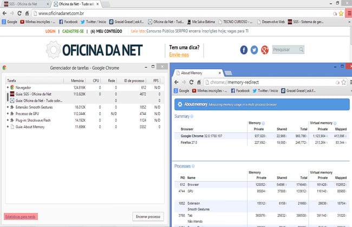Image resolution: width=352 pixels, height=227 pixels.
Task: Select Guia: Oficina da Net - Tudo sobr row
Action: (85, 101)
